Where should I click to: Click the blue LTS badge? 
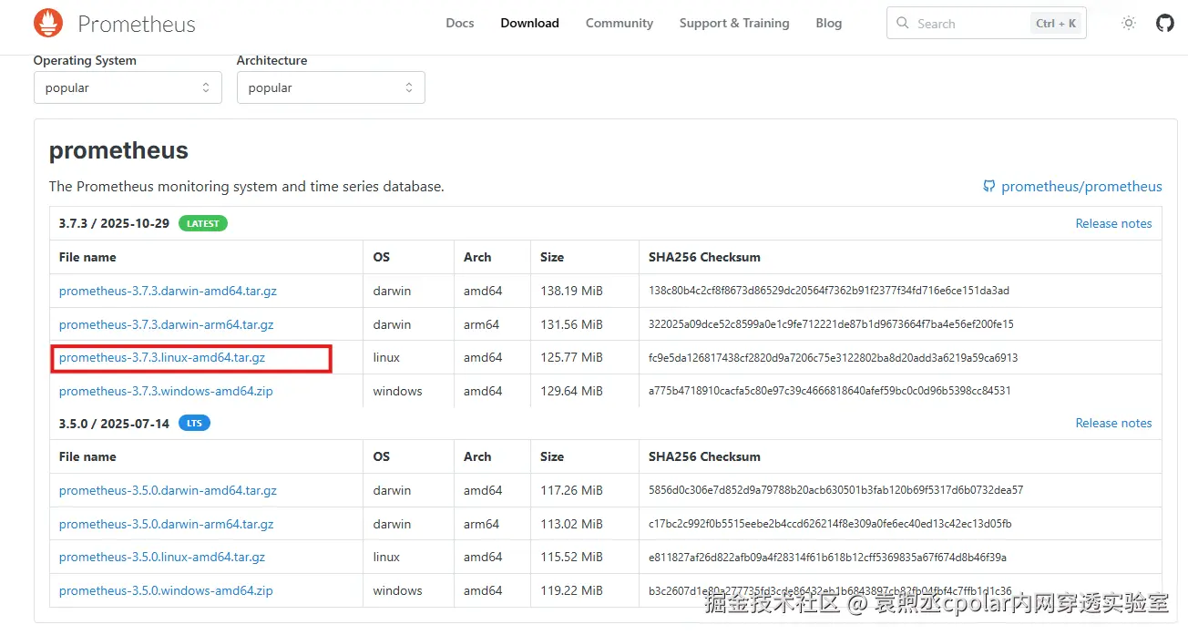(x=194, y=424)
